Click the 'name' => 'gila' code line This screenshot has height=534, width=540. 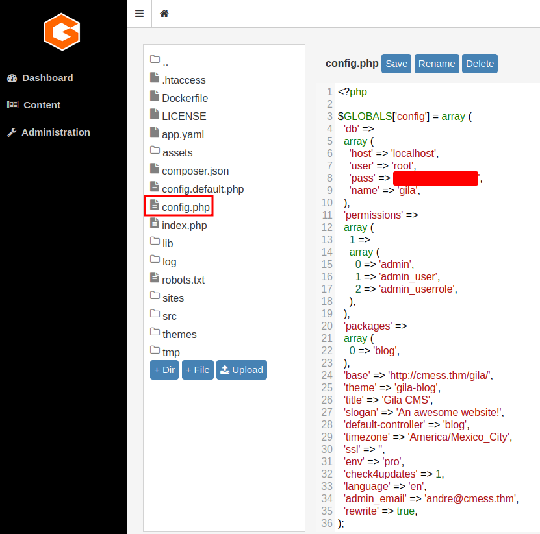click(385, 191)
